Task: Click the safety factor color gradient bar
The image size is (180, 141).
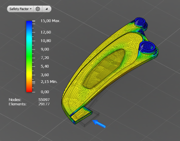Action: click(29, 57)
